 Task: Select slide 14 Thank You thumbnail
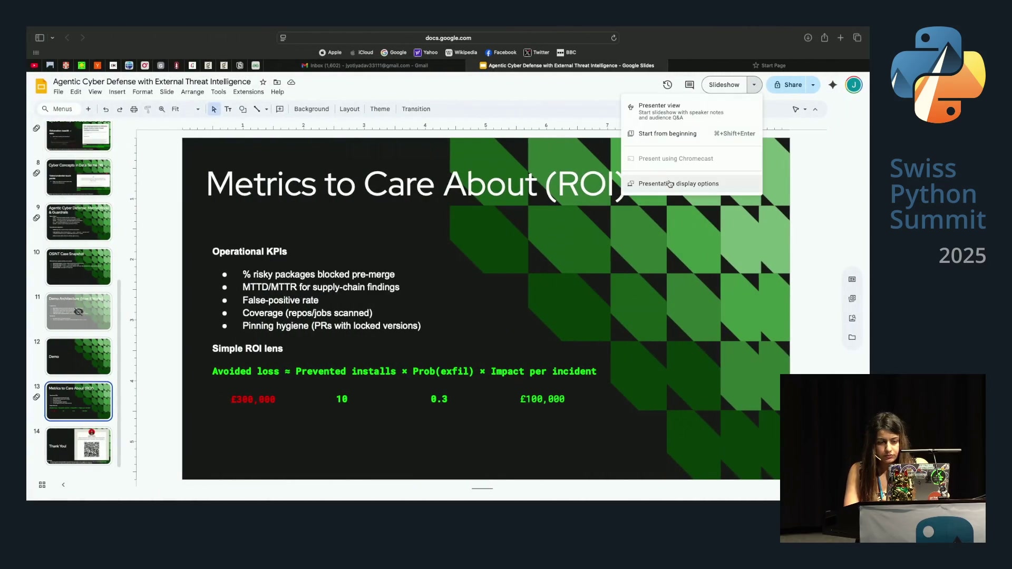(79, 446)
